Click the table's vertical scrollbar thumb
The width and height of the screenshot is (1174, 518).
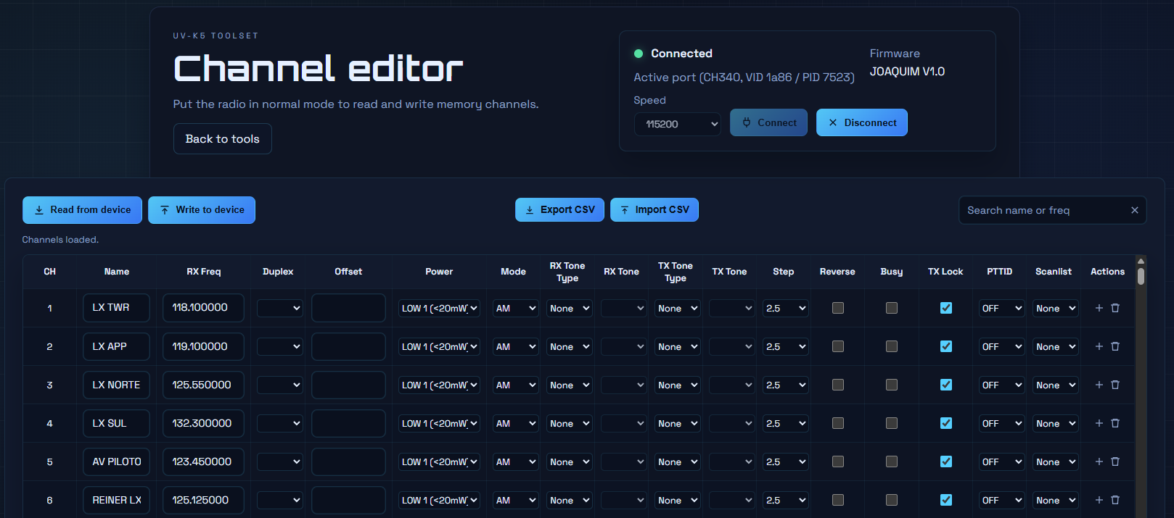click(x=1141, y=276)
